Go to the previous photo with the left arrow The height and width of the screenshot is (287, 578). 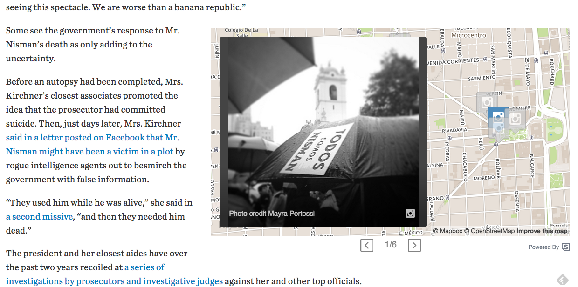point(367,245)
